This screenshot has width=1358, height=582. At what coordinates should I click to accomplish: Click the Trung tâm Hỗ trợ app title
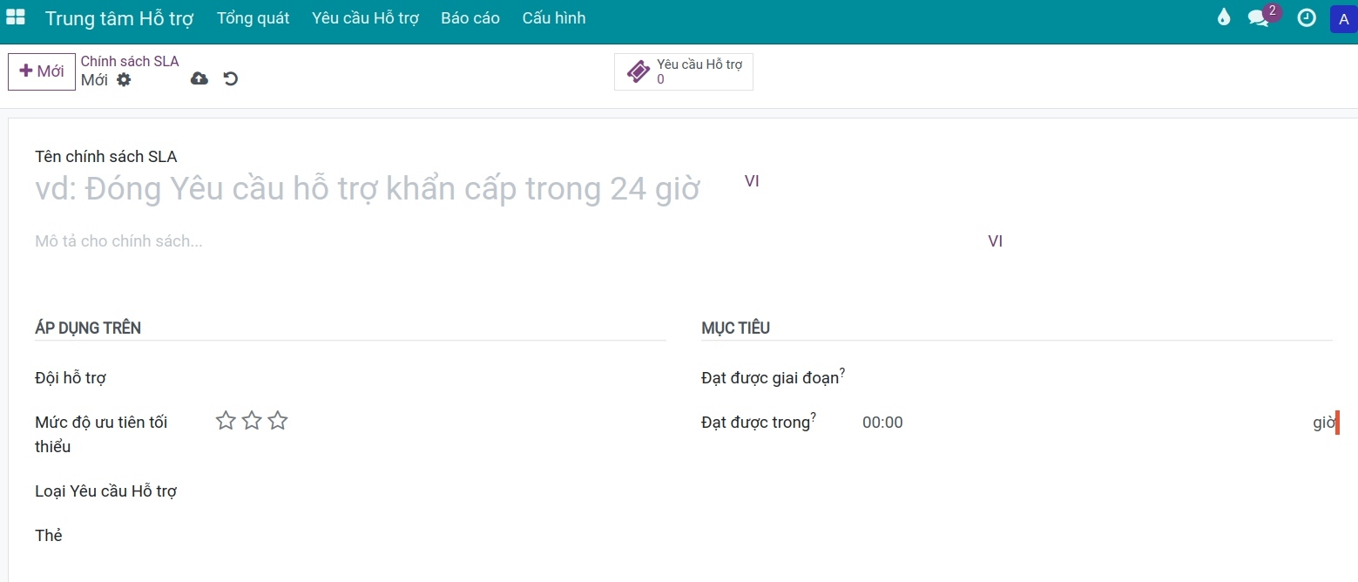pyautogui.click(x=119, y=17)
